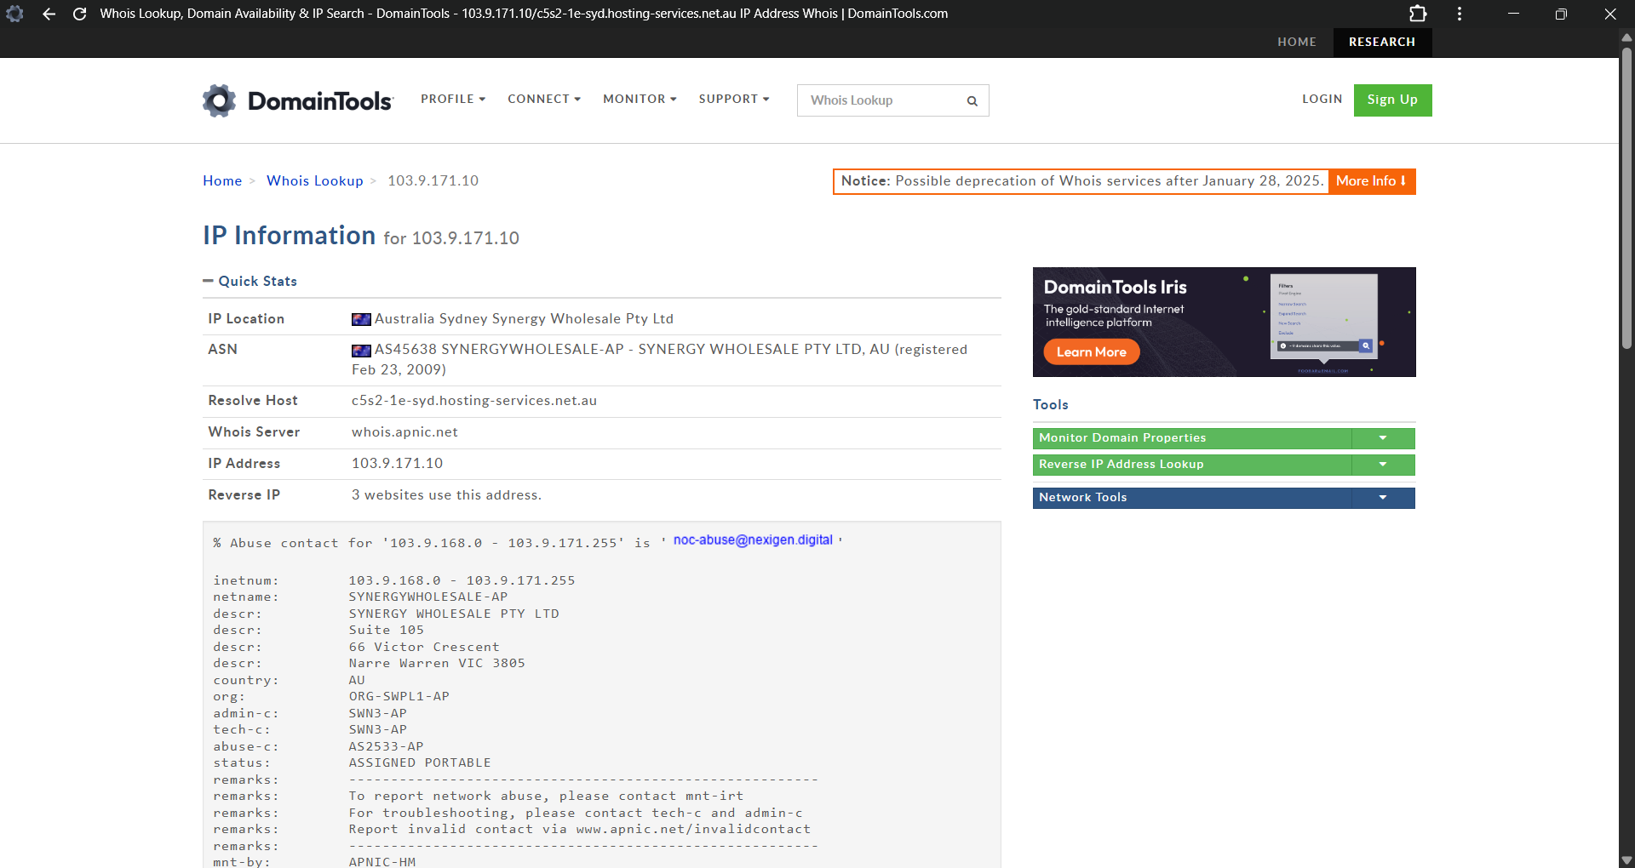This screenshot has height=868, width=1635.
Task: Click the country value AU
Action: (x=357, y=681)
